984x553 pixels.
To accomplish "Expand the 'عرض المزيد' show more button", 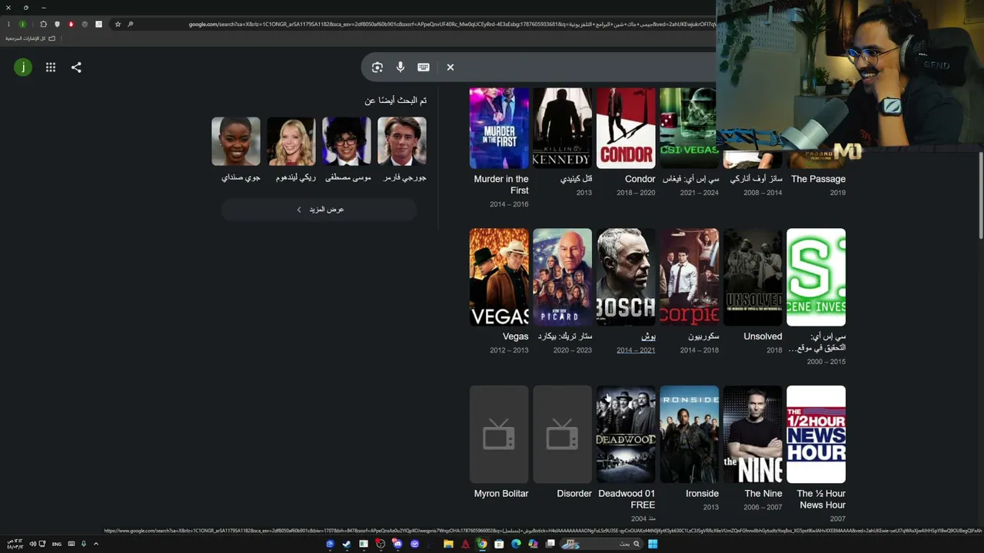I will [319, 210].
